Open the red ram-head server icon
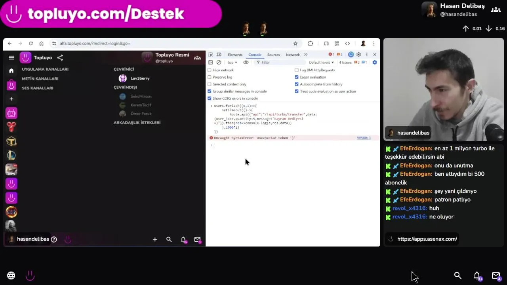This screenshot has width=507, height=285. (11, 127)
